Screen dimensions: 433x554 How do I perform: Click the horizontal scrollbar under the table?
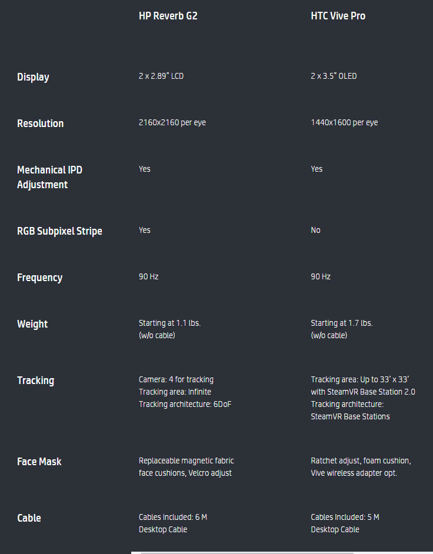[x=282, y=553]
